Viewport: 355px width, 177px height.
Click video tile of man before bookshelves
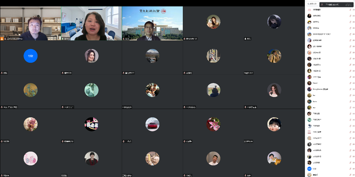[30, 23]
